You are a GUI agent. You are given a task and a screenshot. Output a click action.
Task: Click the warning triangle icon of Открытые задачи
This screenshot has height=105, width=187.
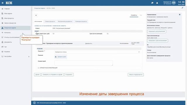(2, 28)
